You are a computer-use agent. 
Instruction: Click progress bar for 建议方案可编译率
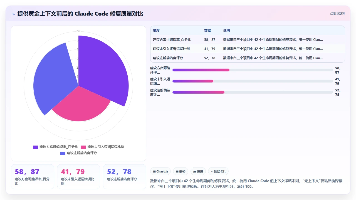(x=253, y=70)
